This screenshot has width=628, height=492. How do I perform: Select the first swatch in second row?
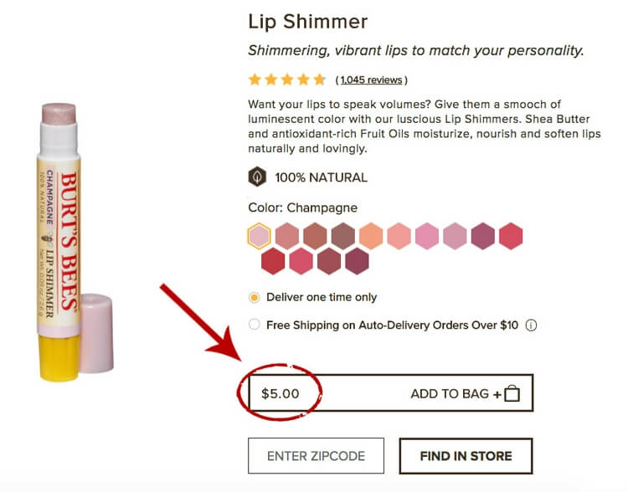(x=273, y=261)
